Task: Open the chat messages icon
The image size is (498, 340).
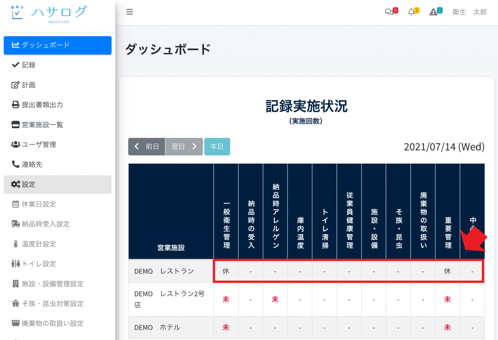Action: coord(390,12)
